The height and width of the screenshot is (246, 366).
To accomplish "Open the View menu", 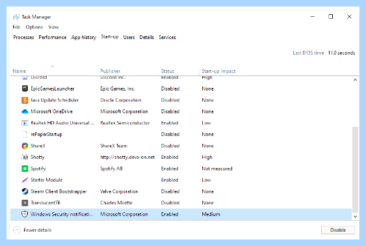I will [53, 27].
